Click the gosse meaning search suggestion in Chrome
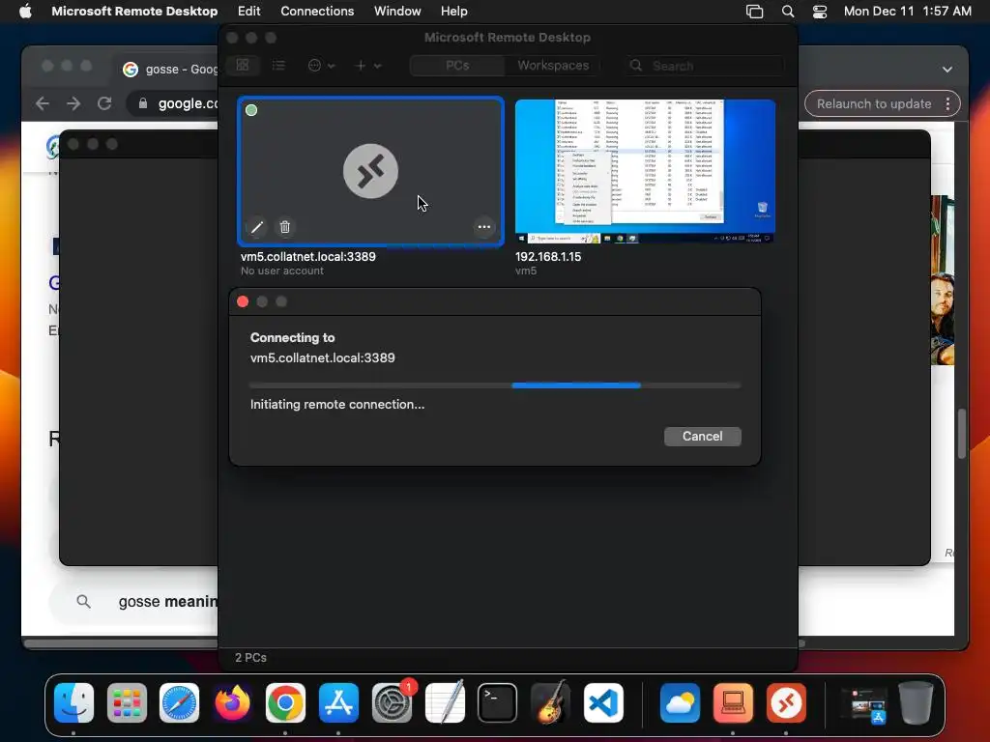The image size is (990, 742). click(133, 601)
